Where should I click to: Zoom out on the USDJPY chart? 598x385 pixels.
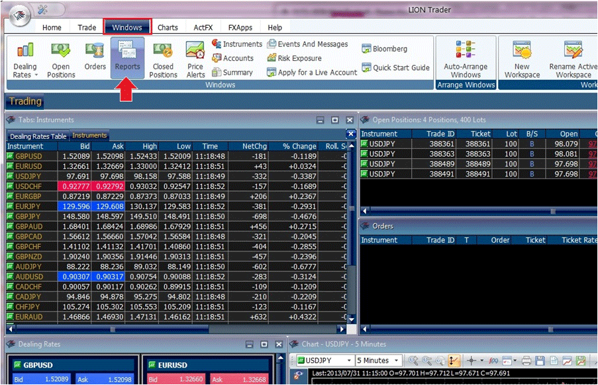click(x=426, y=361)
